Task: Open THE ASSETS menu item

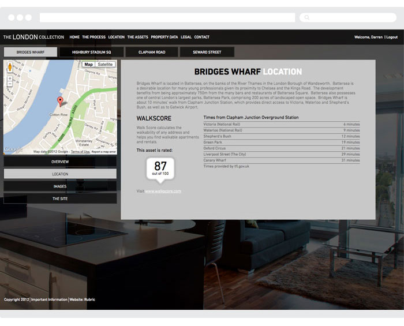Action: (x=137, y=37)
